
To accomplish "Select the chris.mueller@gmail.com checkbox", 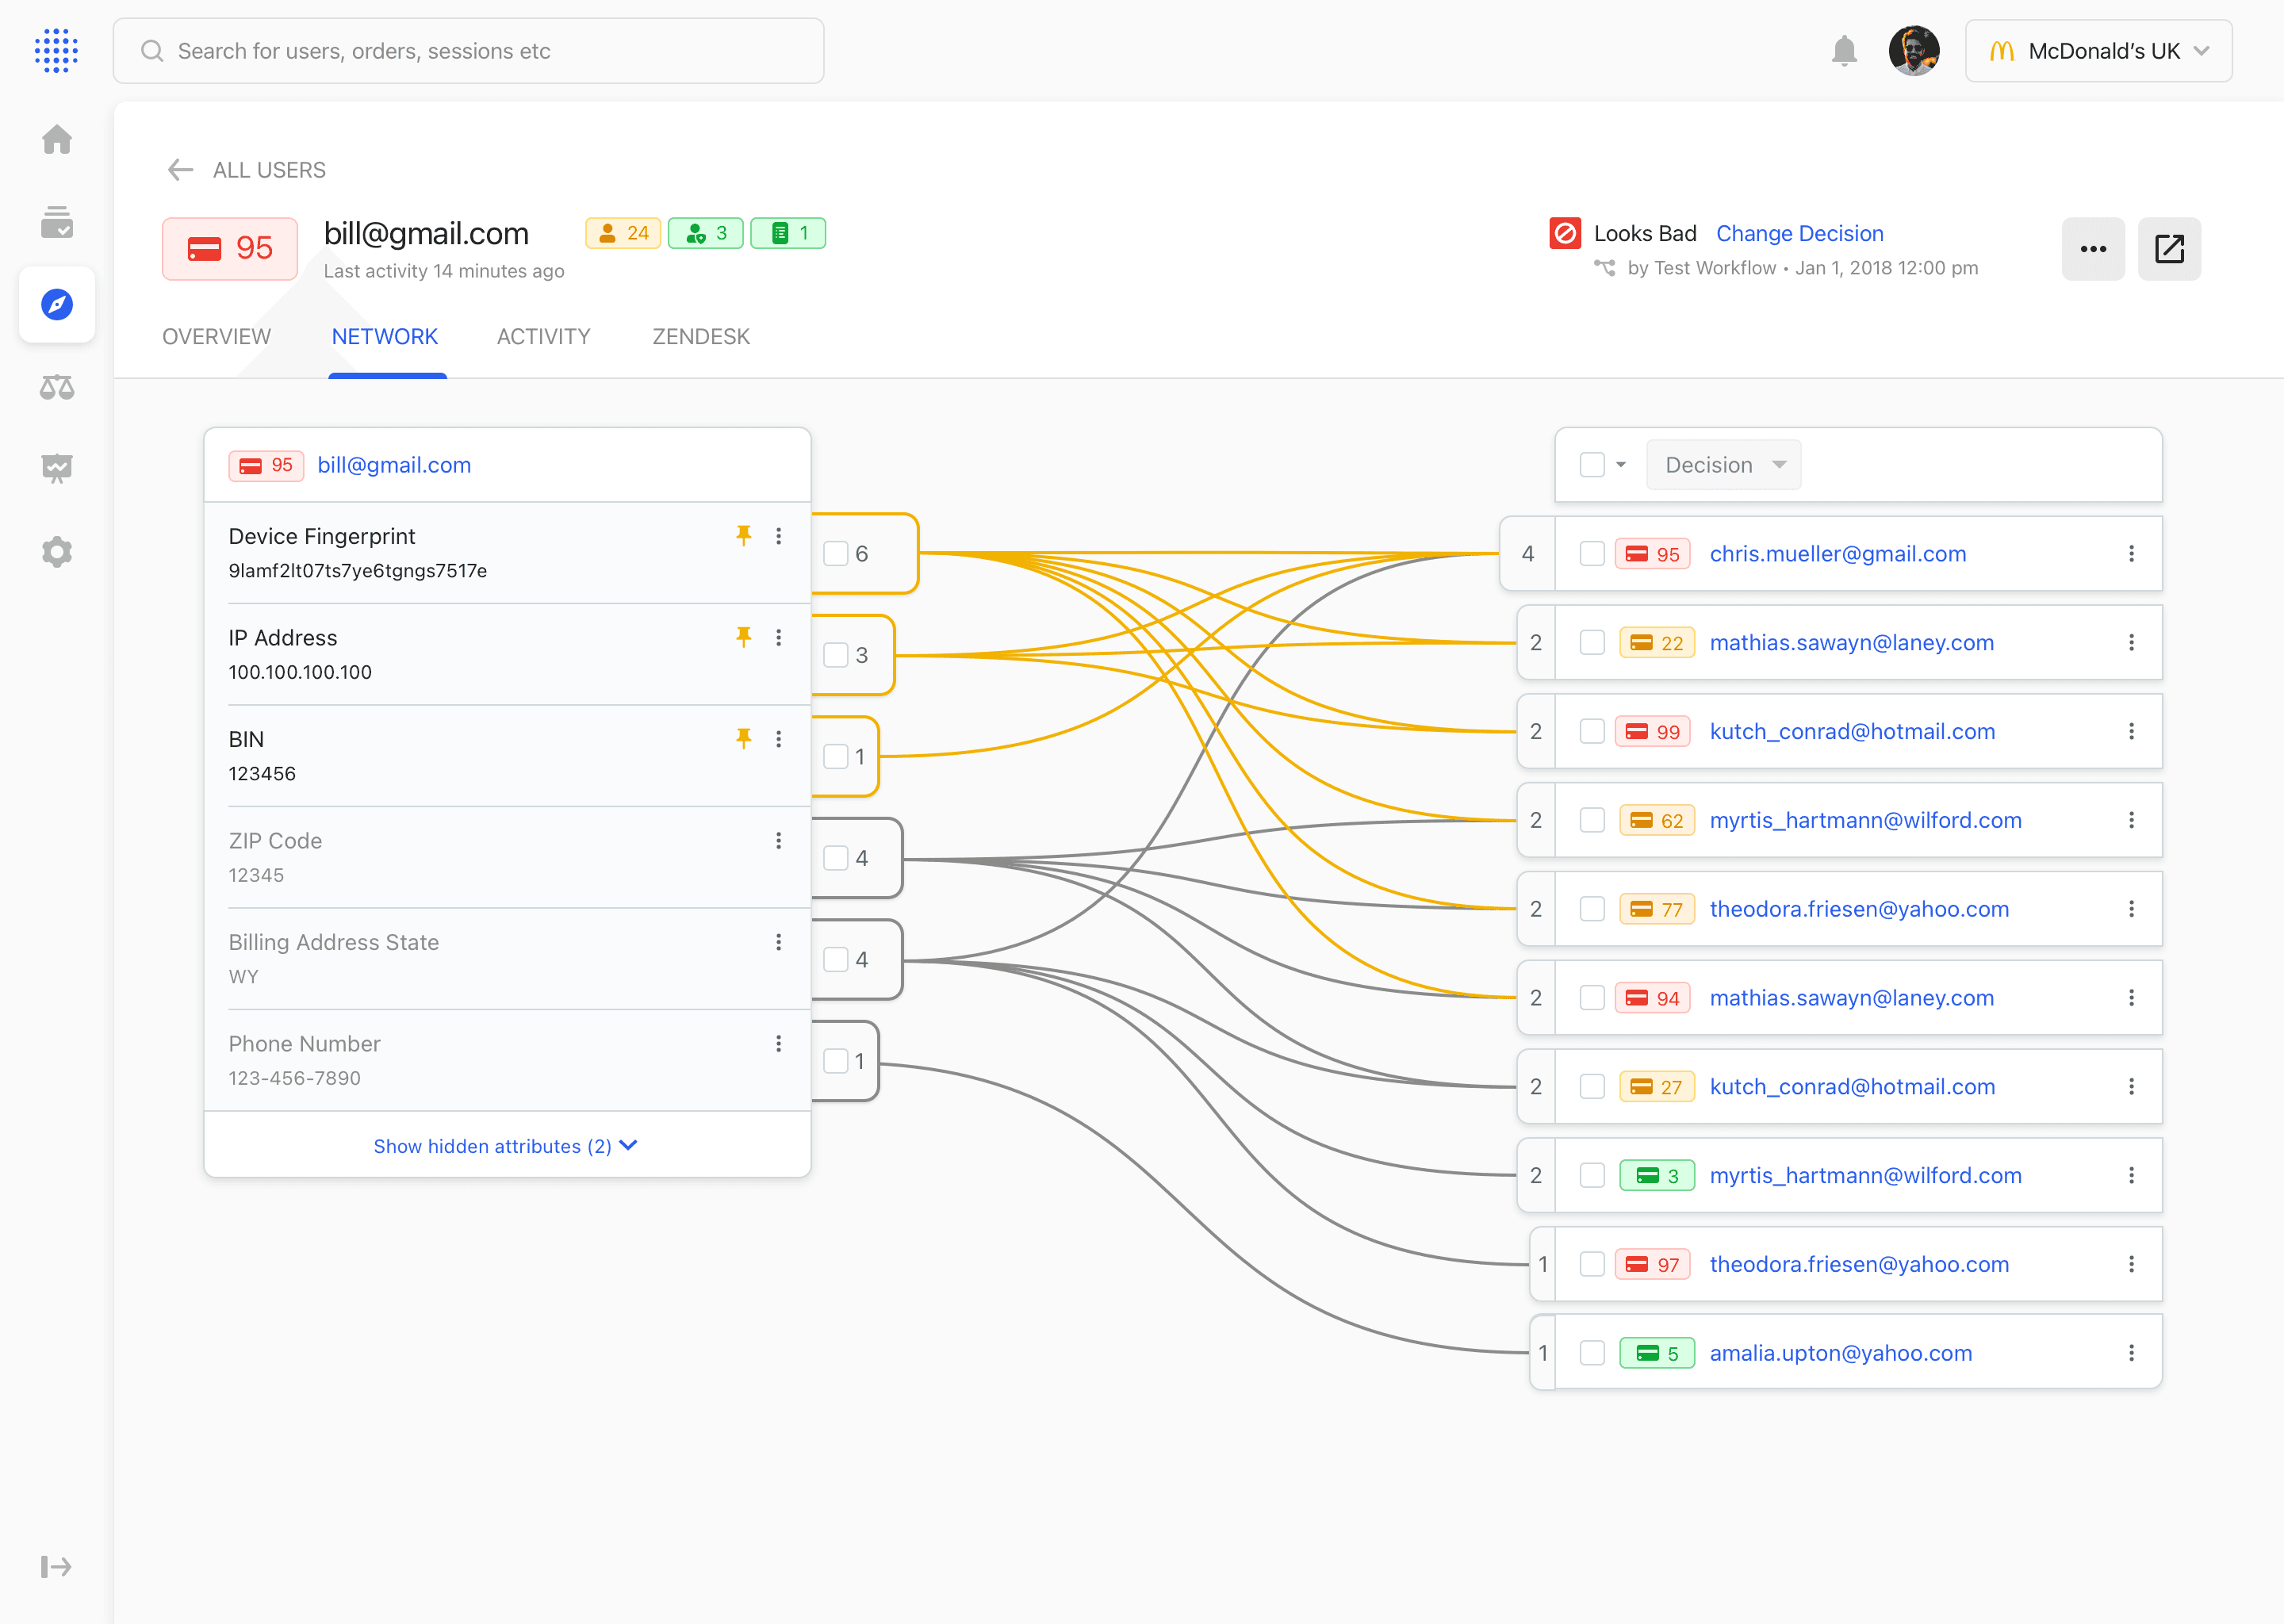I will pyautogui.click(x=1592, y=554).
